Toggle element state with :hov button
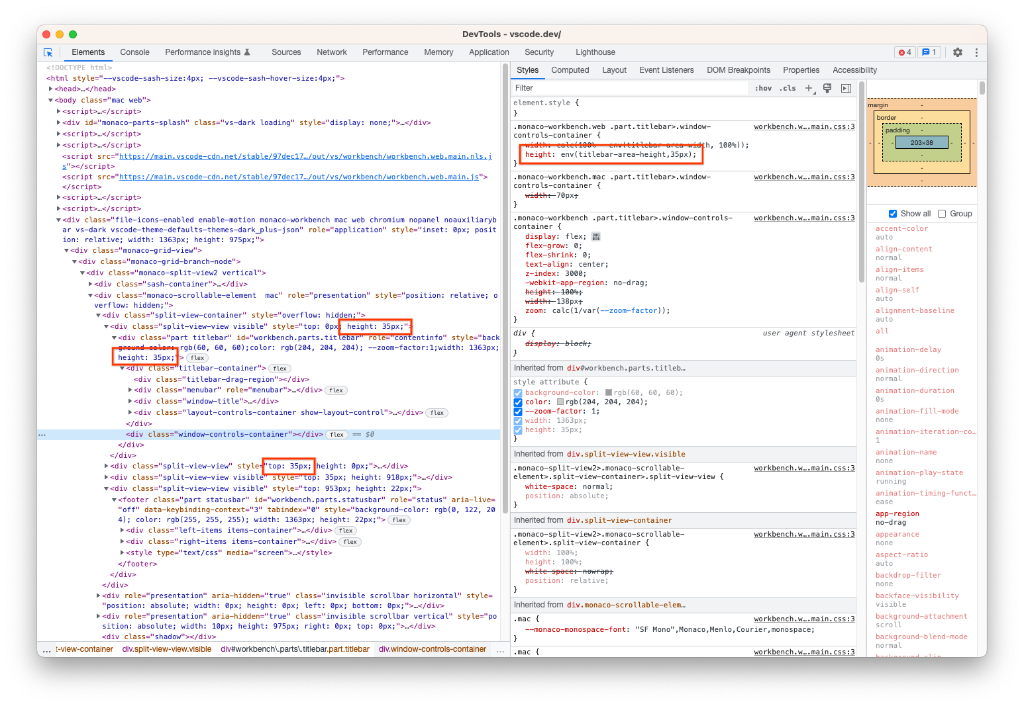Screen dimensions: 1024x706 point(762,87)
